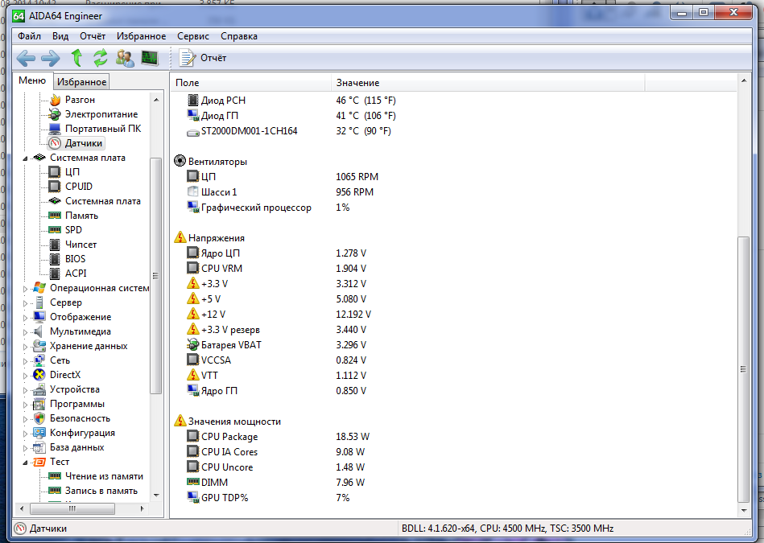The image size is (764, 543).
Task: Open the Сервис menu
Action: click(193, 36)
